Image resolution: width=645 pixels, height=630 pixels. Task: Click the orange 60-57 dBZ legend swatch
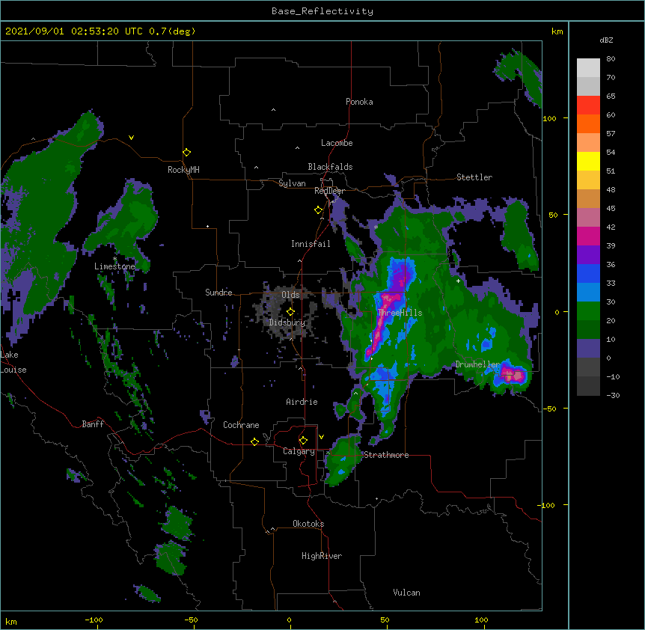(588, 123)
